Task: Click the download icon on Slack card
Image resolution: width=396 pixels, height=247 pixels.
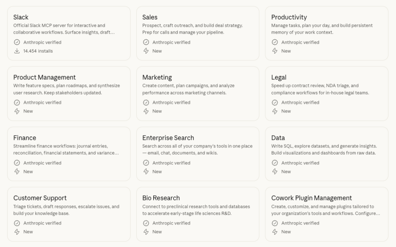Action: [17, 51]
